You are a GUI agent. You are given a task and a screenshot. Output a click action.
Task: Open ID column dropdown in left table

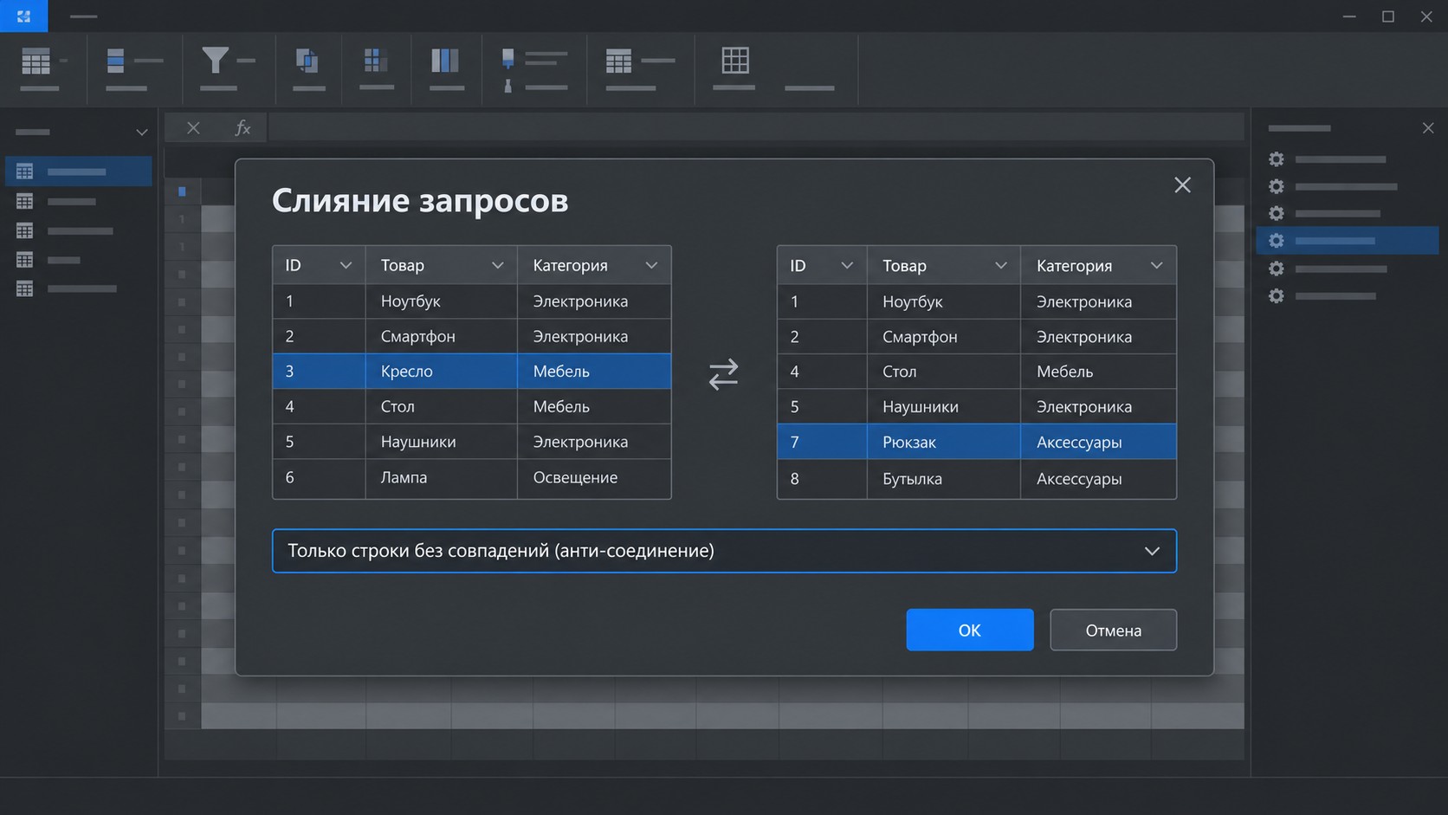coord(346,265)
